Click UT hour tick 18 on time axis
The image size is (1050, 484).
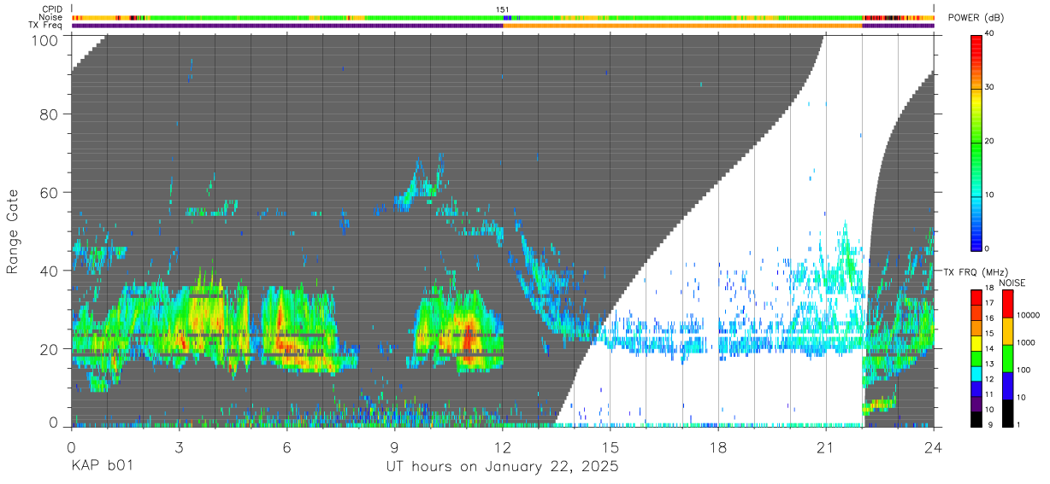[x=718, y=448]
